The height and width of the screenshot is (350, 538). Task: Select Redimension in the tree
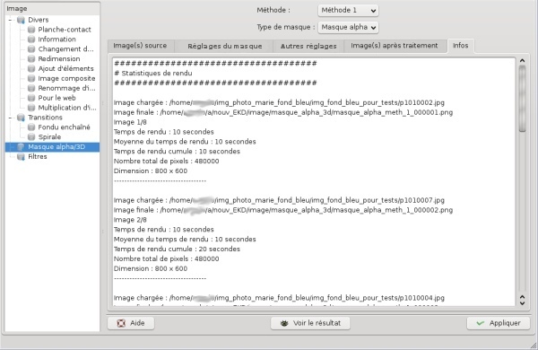coord(59,58)
